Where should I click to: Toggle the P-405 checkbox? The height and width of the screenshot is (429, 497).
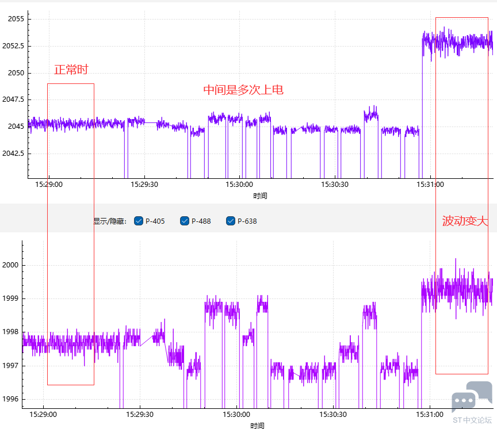[139, 221]
